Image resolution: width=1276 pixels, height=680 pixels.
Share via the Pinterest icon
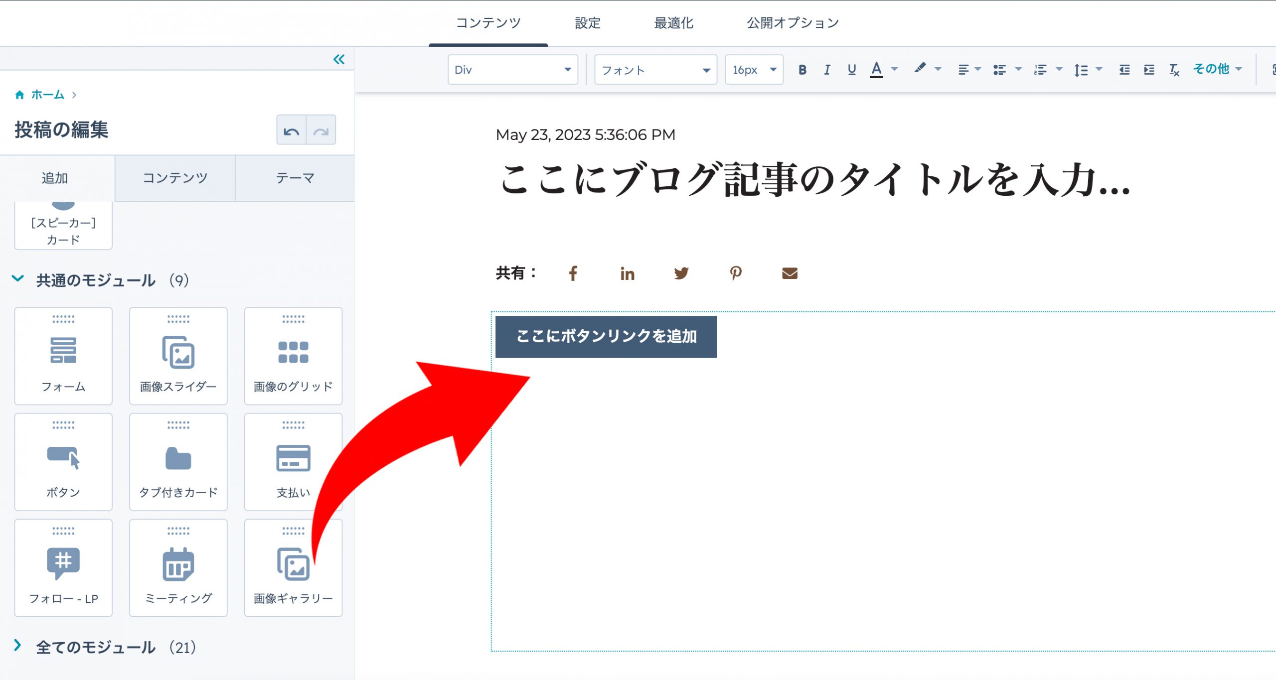[736, 273]
